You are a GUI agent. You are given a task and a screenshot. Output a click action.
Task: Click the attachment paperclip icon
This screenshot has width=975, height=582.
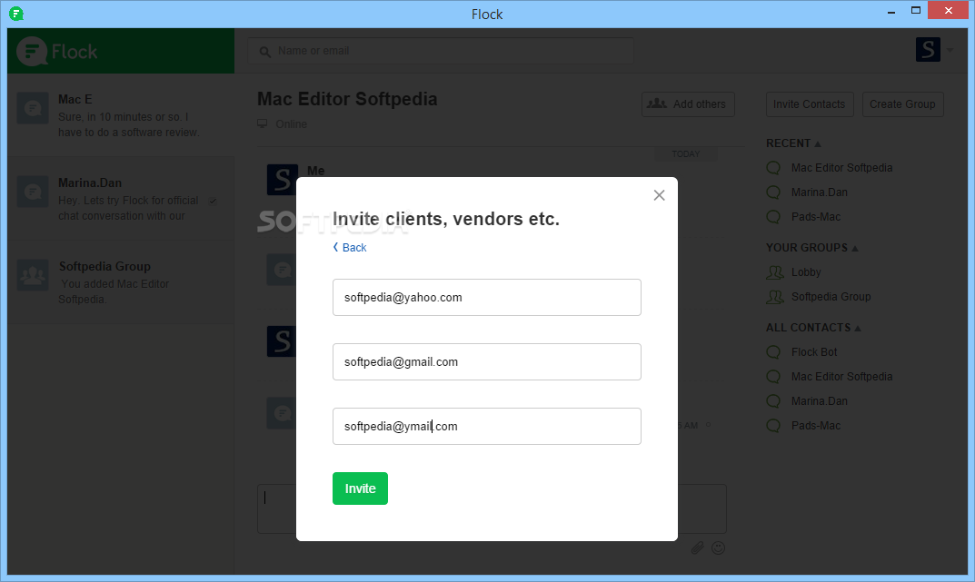[x=697, y=547]
